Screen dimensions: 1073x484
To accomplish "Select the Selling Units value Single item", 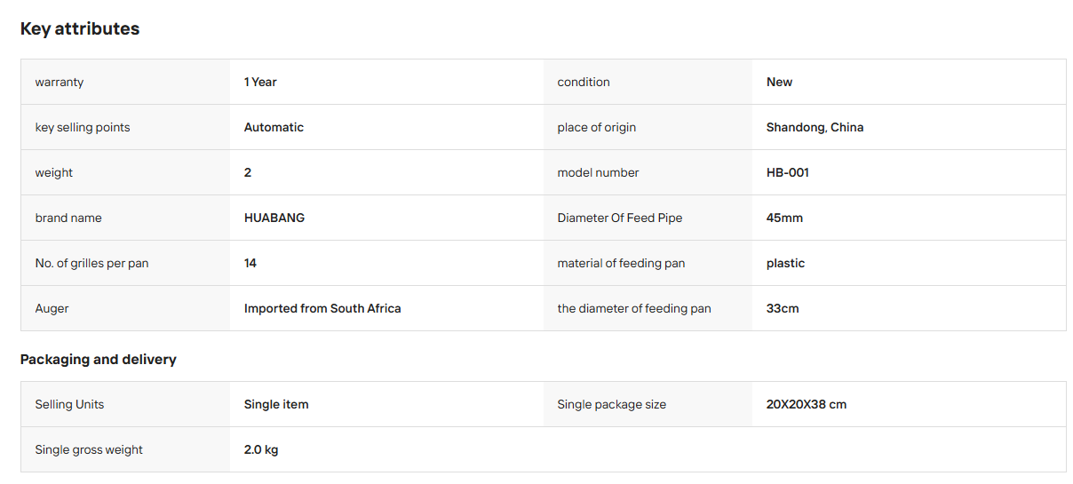I will (x=276, y=404).
